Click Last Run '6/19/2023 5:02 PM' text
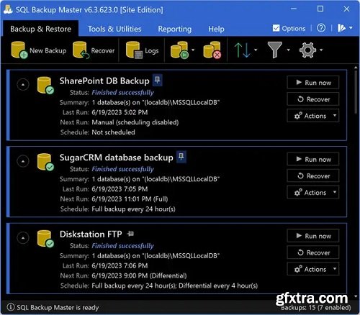Viewport: 360px width, 315px height. pyautogui.click(x=120, y=112)
